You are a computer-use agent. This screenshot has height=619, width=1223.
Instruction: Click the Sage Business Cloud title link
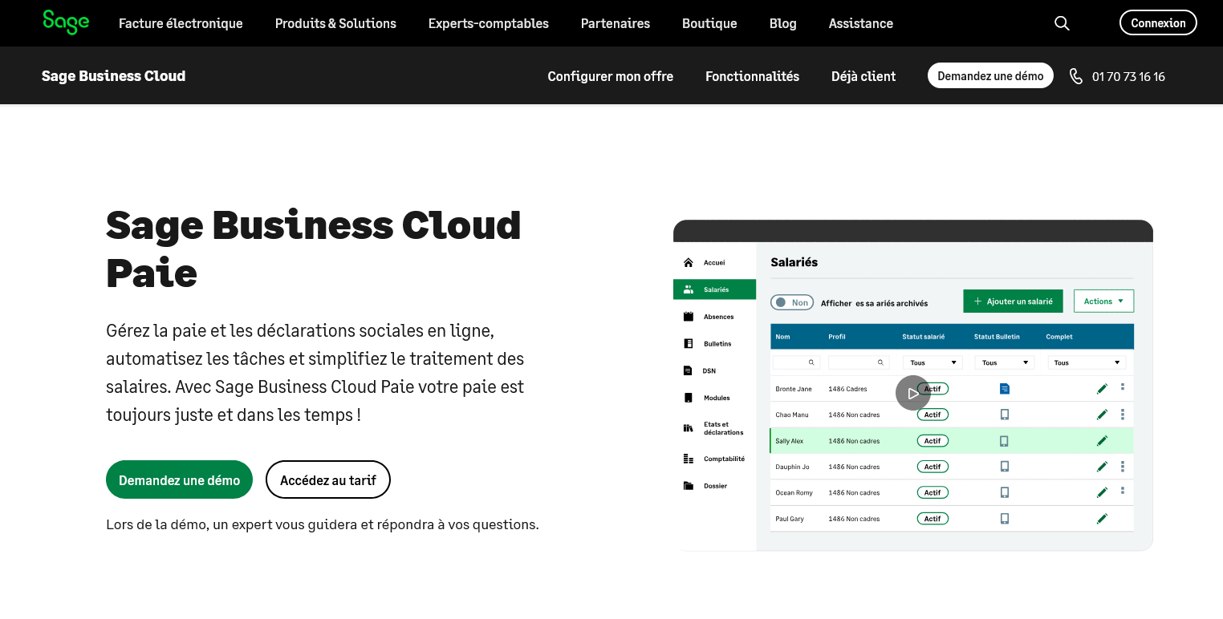[113, 76]
